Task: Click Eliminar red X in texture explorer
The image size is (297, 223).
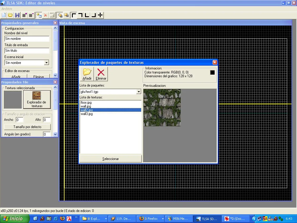Action: [x=101, y=74]
